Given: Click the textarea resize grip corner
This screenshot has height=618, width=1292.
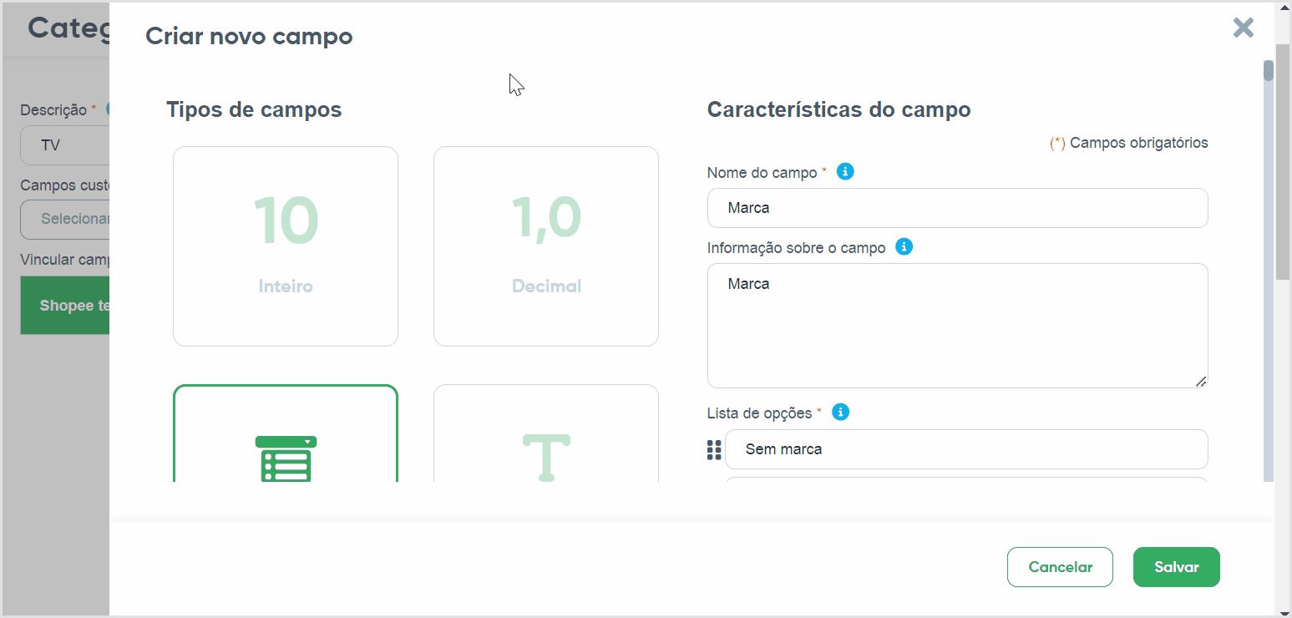Looking at the screenshot, I should click(x=1200, y=381).
